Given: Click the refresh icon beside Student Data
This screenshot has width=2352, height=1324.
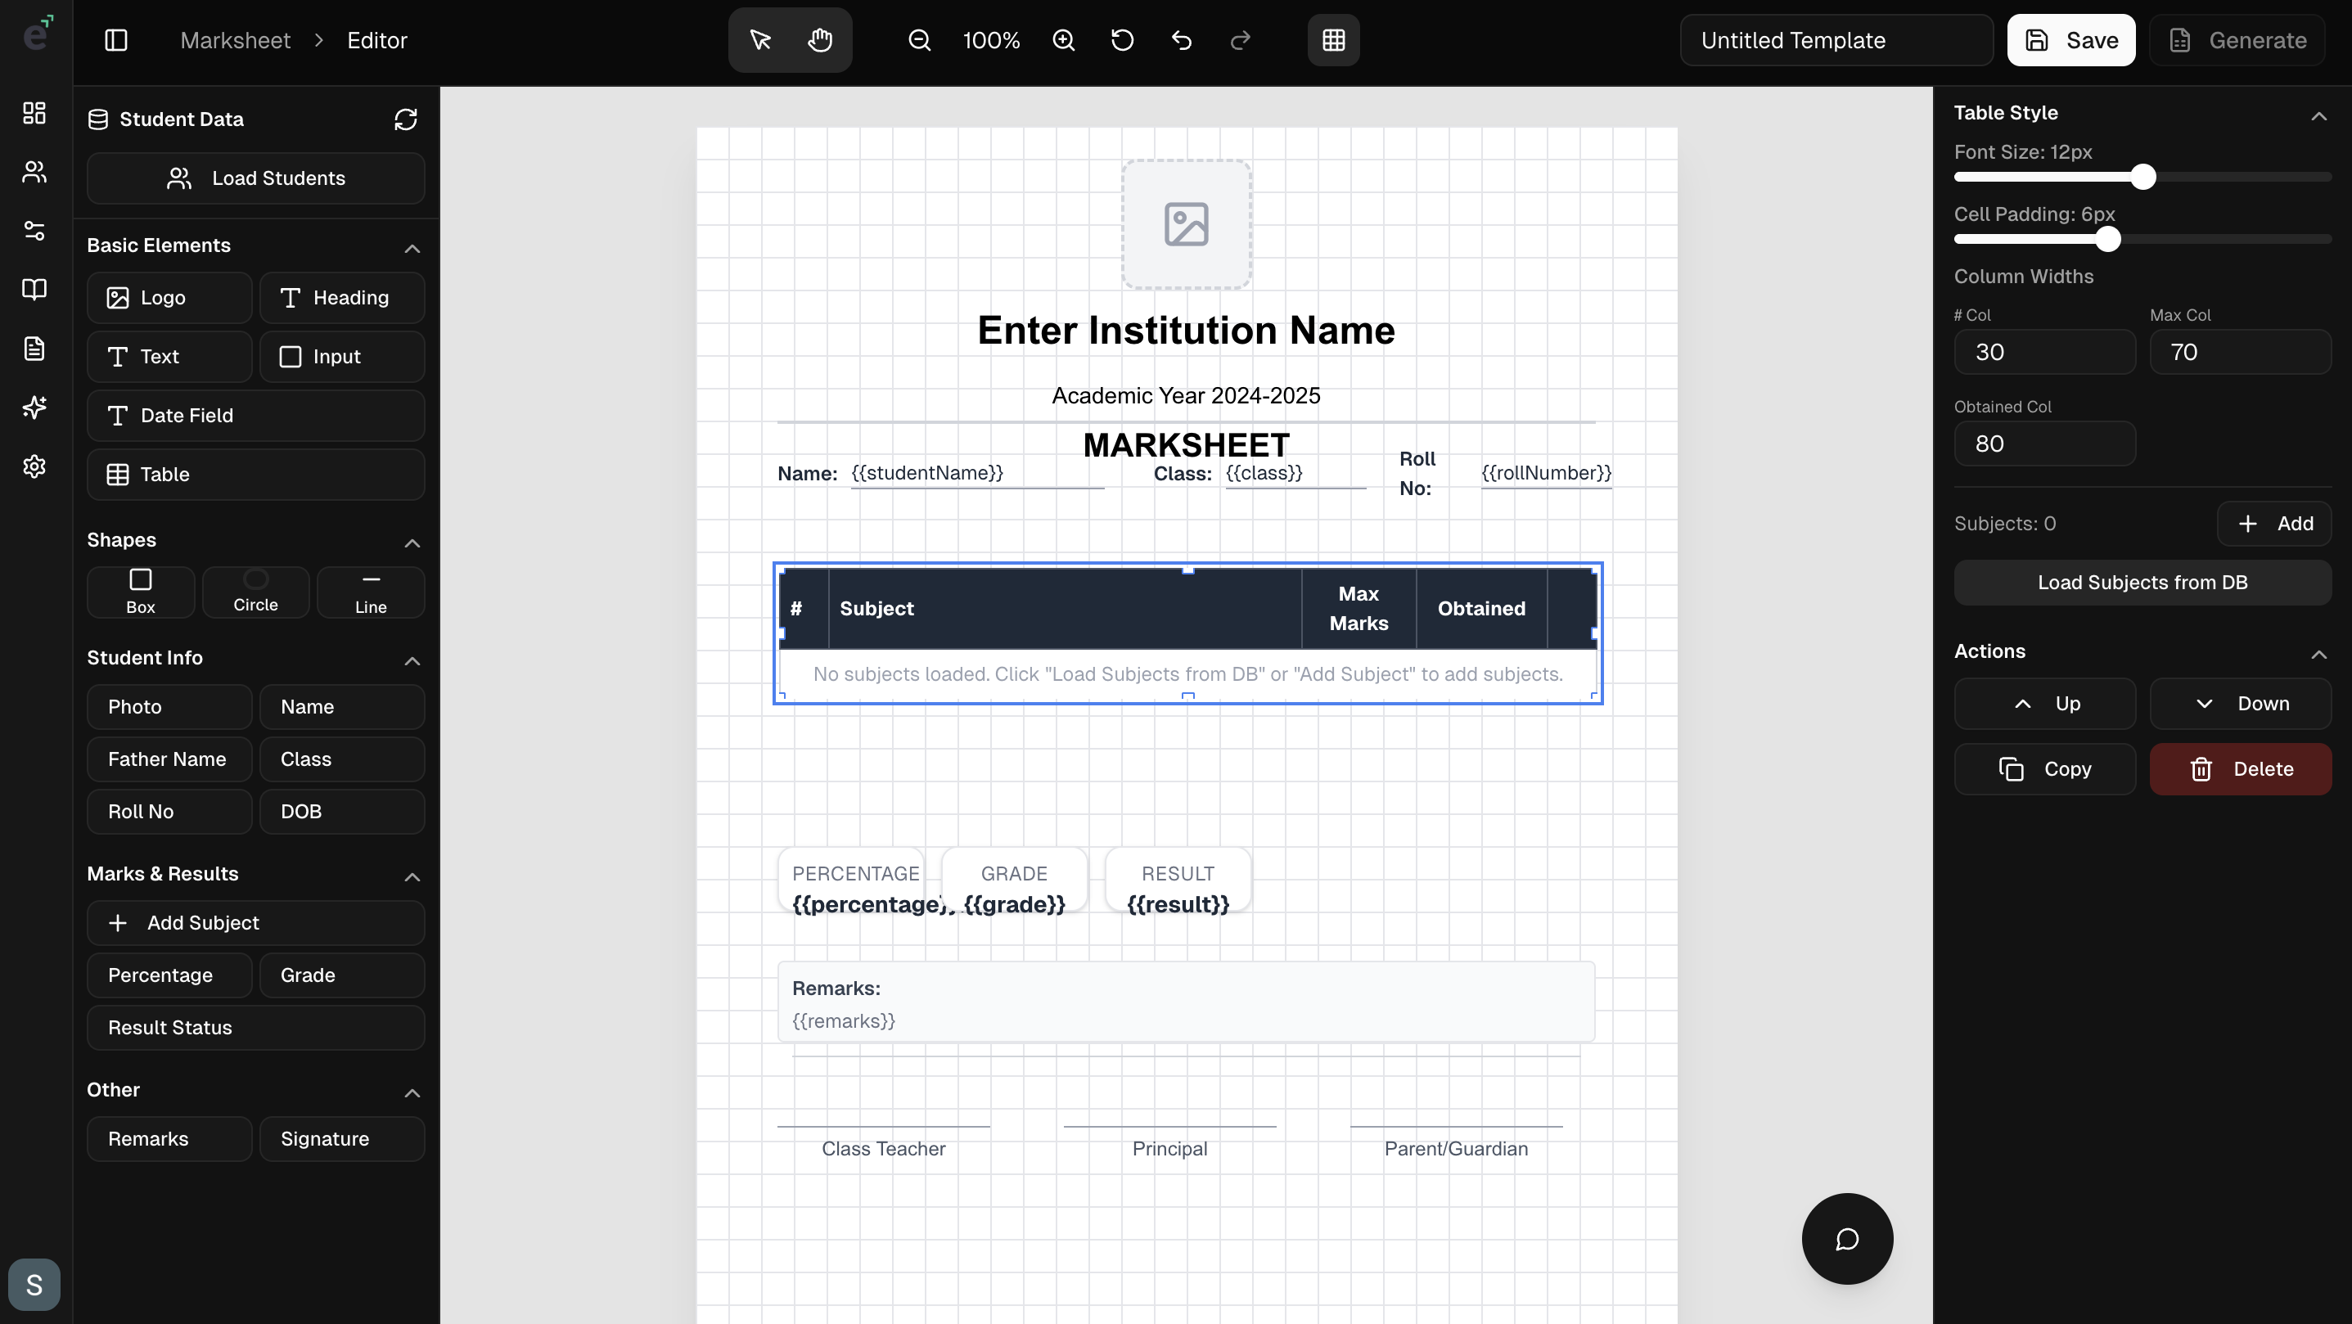Looking at the screenshot, I should pos(406,119).
